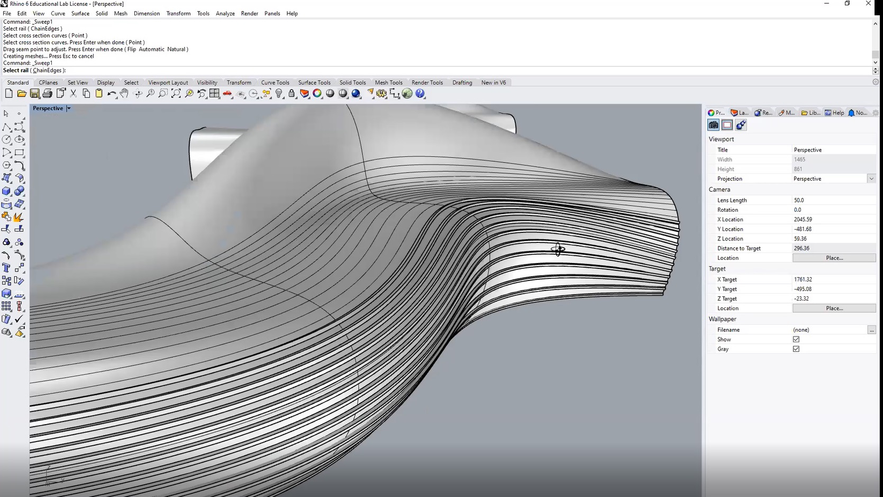
Task: Click the Explode tool icon
Action: pos(19,217)
